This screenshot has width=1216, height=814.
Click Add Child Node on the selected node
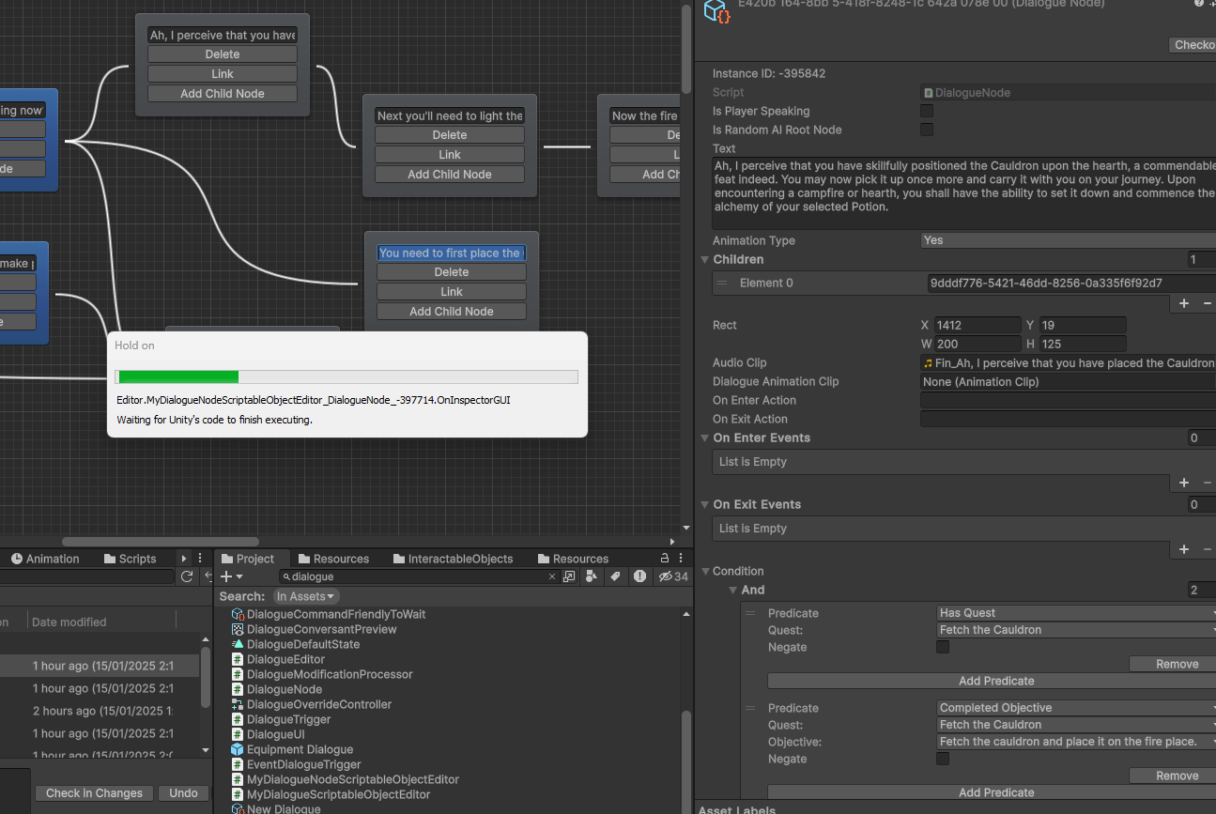click(451, 312)
